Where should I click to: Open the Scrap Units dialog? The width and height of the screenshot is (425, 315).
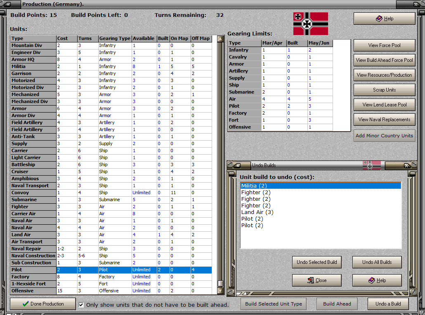tap(384, 89)
